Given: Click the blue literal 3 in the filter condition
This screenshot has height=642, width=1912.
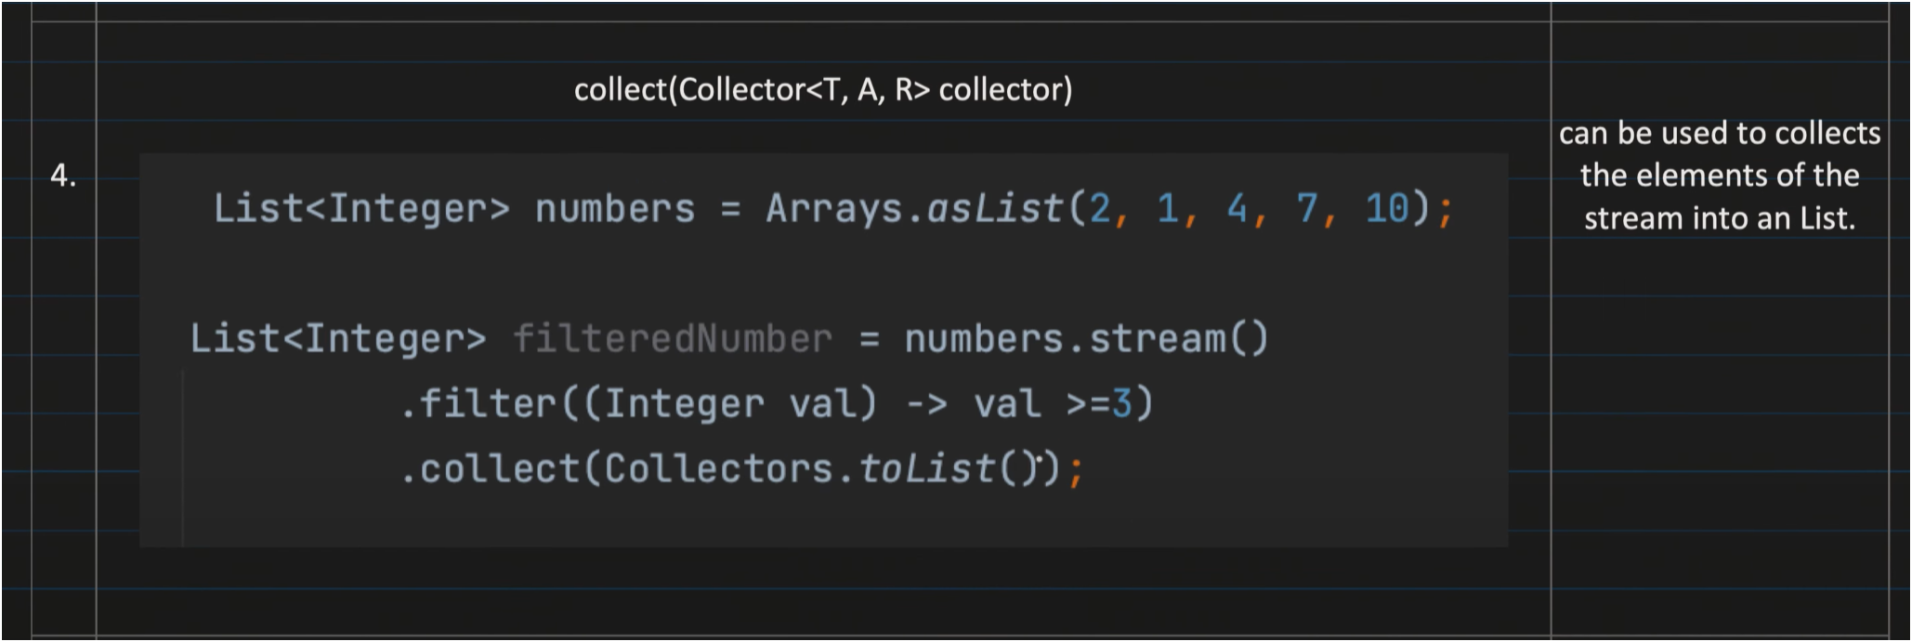Looking at the screenshot, I should (x=1121, y=404).
